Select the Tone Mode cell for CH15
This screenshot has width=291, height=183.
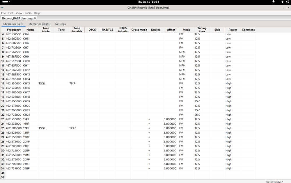click(46, 83)
